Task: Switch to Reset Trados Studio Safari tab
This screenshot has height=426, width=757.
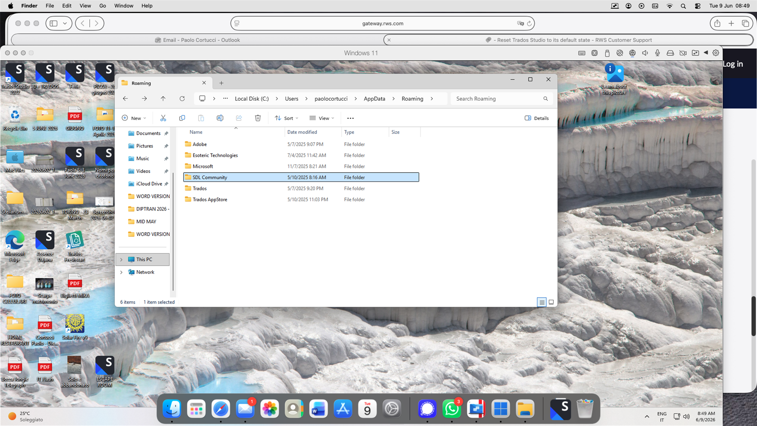Action: tap(569, 40)
